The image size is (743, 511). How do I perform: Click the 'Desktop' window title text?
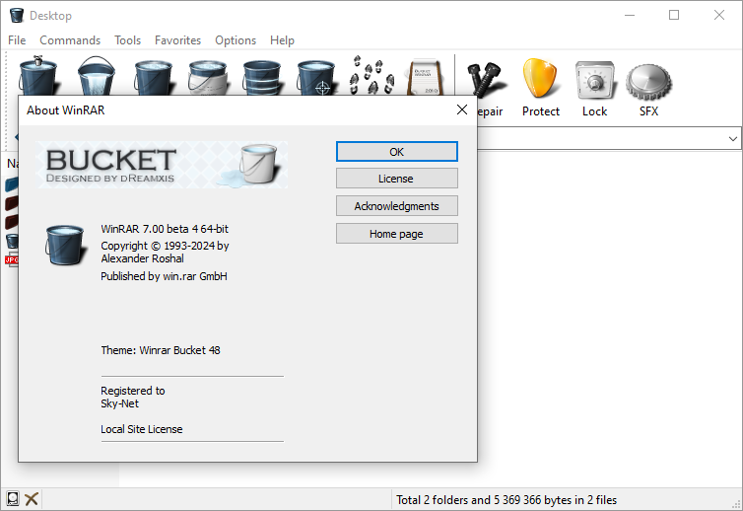pyautogui.click(x=50, y=16)
